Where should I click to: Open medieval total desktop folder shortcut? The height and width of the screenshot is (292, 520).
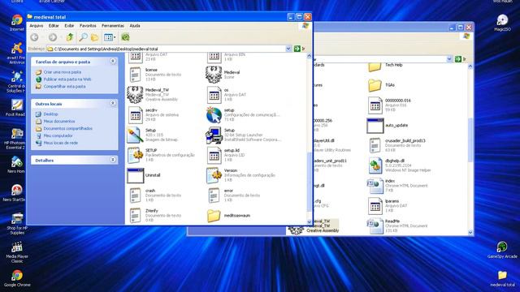tap(502, 278)
